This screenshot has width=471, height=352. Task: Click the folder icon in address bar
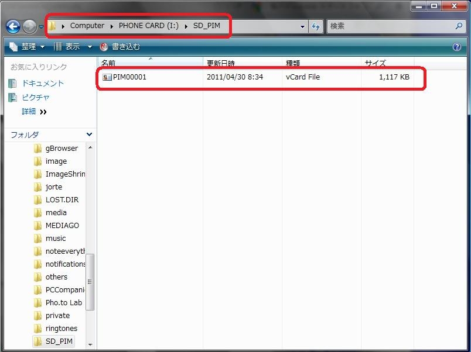click(52, 26)
